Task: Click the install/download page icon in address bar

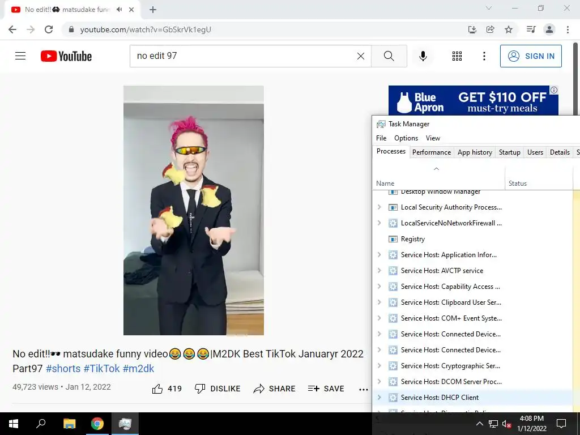Action: point(472,29)
